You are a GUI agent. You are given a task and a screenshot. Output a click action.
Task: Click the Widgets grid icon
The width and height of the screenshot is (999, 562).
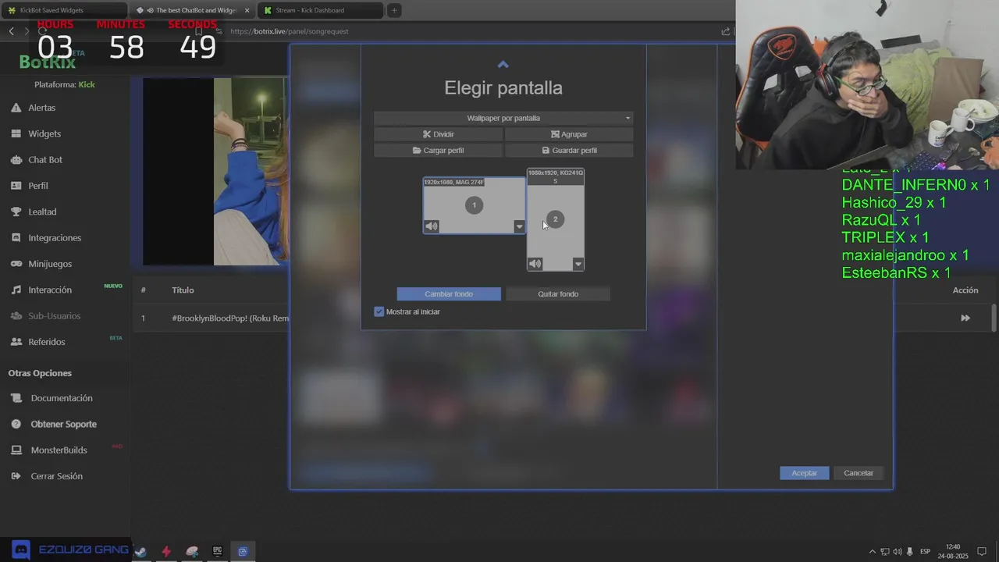[16, 133]
